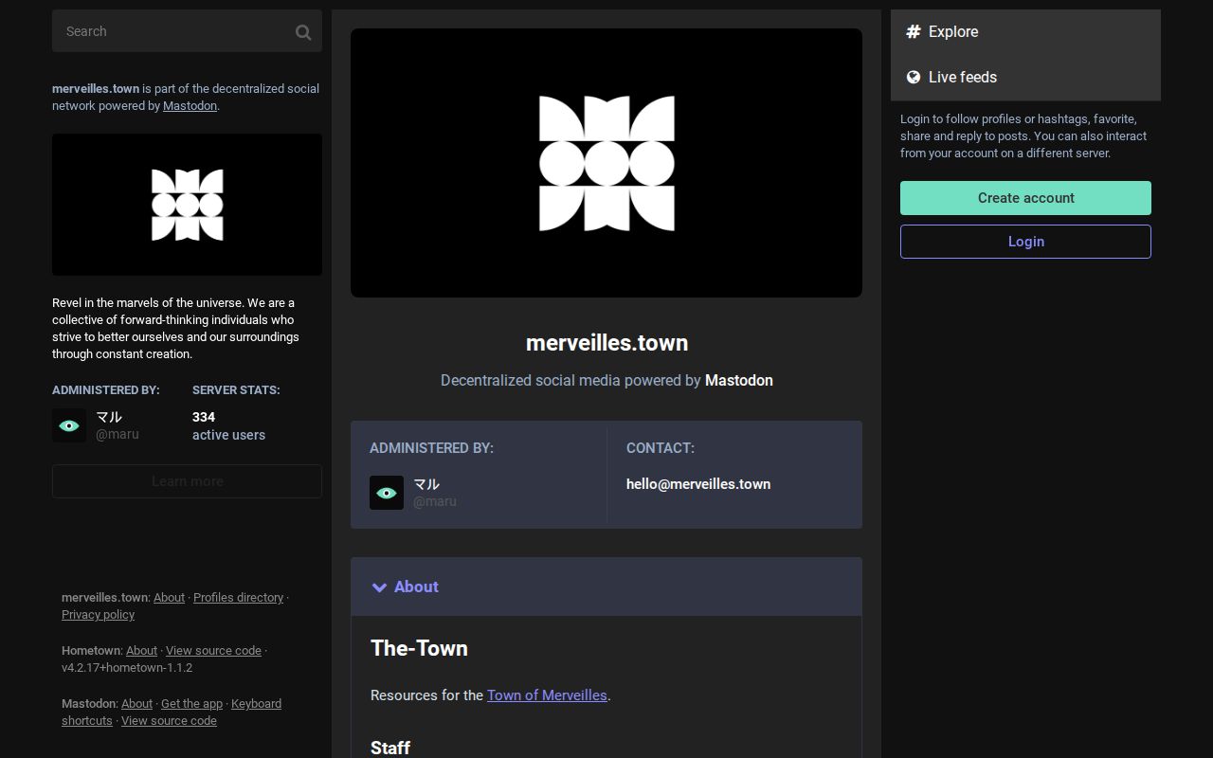Click the globe icon beside Live feeds
This screenshot has height=758, width=1213.
[913, 77]
